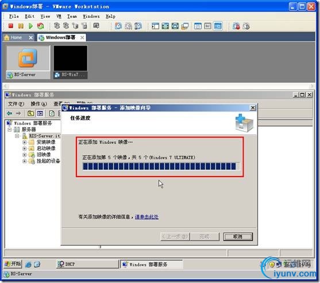Open the Windows menu

click(91, 16)
